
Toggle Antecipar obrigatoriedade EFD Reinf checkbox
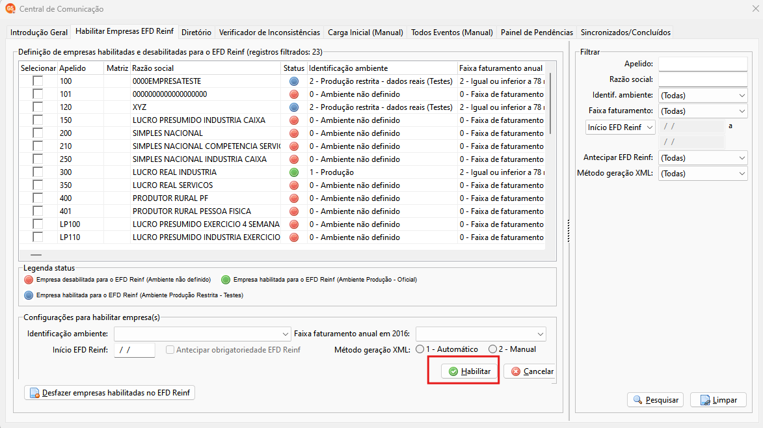click(x=170, y=350)
